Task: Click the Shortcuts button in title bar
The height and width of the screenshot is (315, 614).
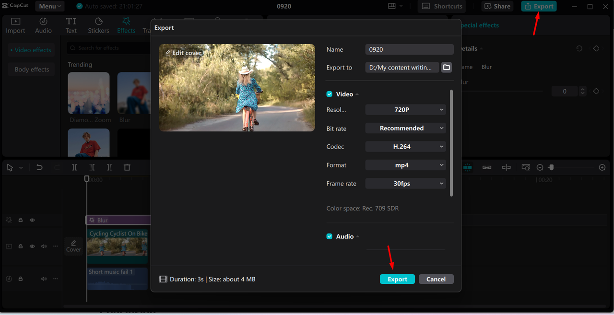Action: pos(442,6)
